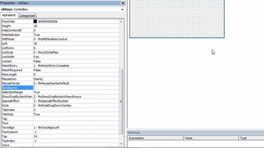Click the Expression column header in Watches
Viewport: 264px width, 148px height.
tap(155, 138)
